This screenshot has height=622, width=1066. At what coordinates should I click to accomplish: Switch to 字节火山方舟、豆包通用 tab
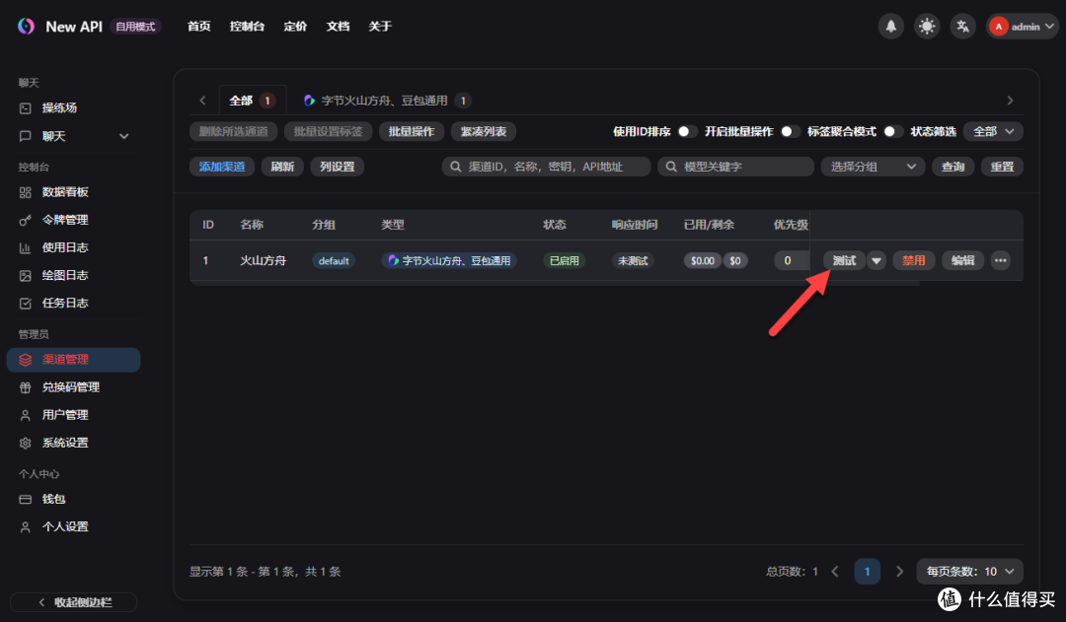coord(388,101)
